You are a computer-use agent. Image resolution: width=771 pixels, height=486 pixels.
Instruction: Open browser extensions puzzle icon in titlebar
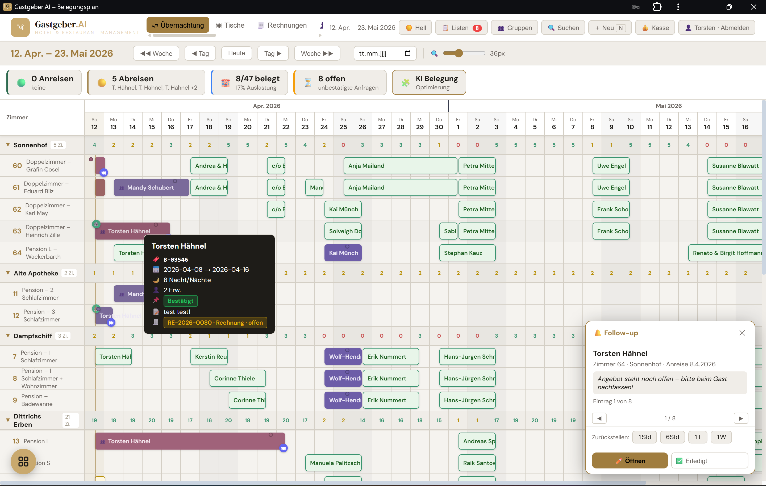[x=657, y=7]
